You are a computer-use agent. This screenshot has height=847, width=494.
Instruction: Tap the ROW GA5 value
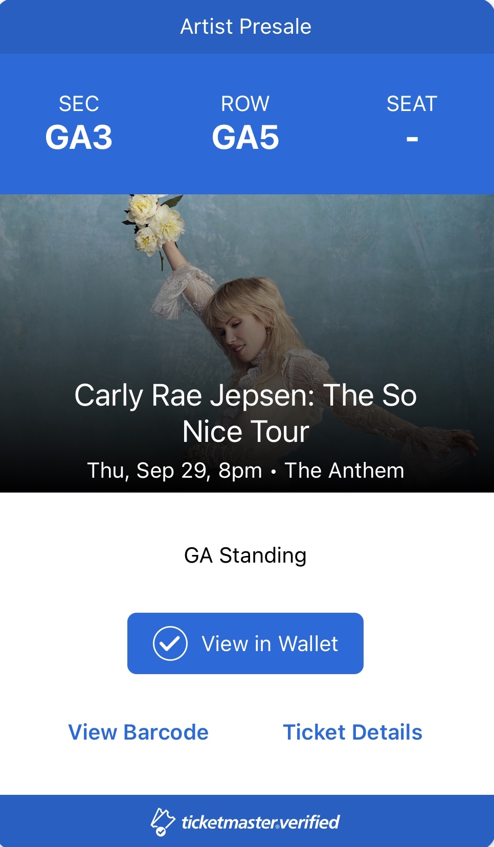245,138
